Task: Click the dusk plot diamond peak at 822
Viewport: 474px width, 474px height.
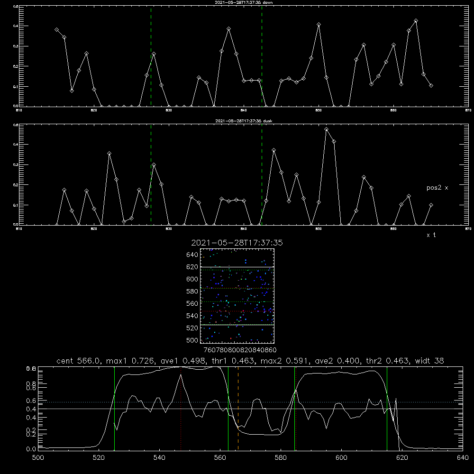Action: tap(109, 154)
